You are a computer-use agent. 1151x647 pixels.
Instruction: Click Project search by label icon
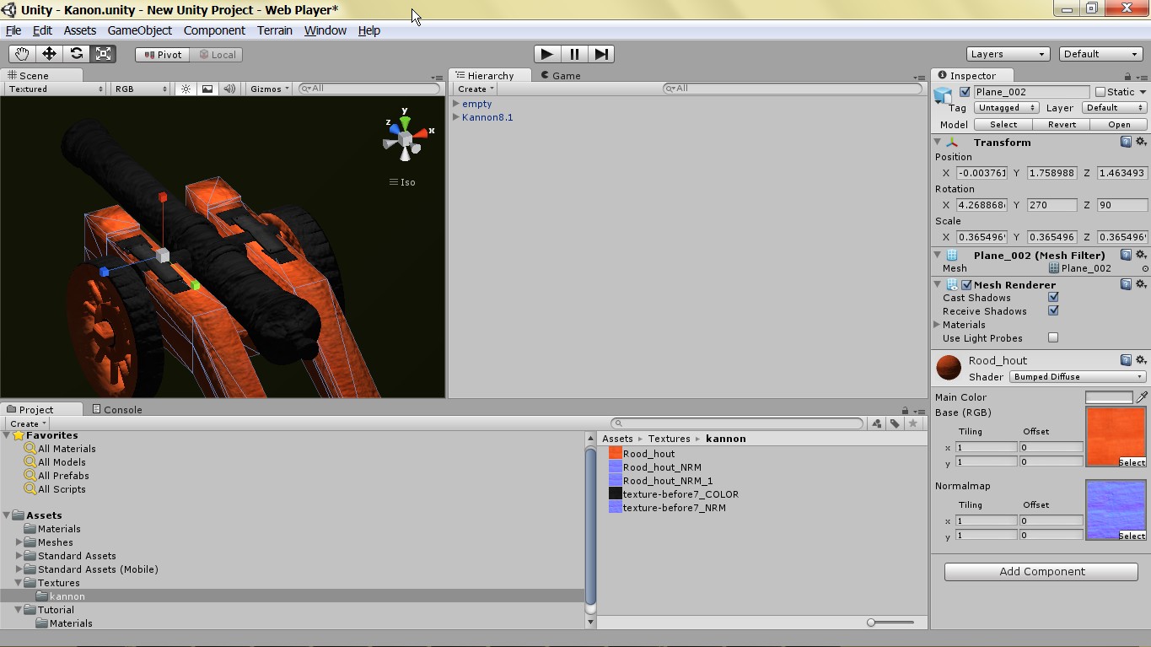pyautogui.click(x=895, y=423)
